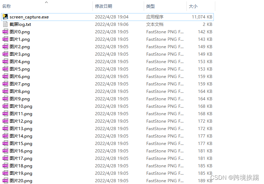Click the PNG icon of 图片16.png
The height and width of the screenshot is (184, 264).
point(5,151)
